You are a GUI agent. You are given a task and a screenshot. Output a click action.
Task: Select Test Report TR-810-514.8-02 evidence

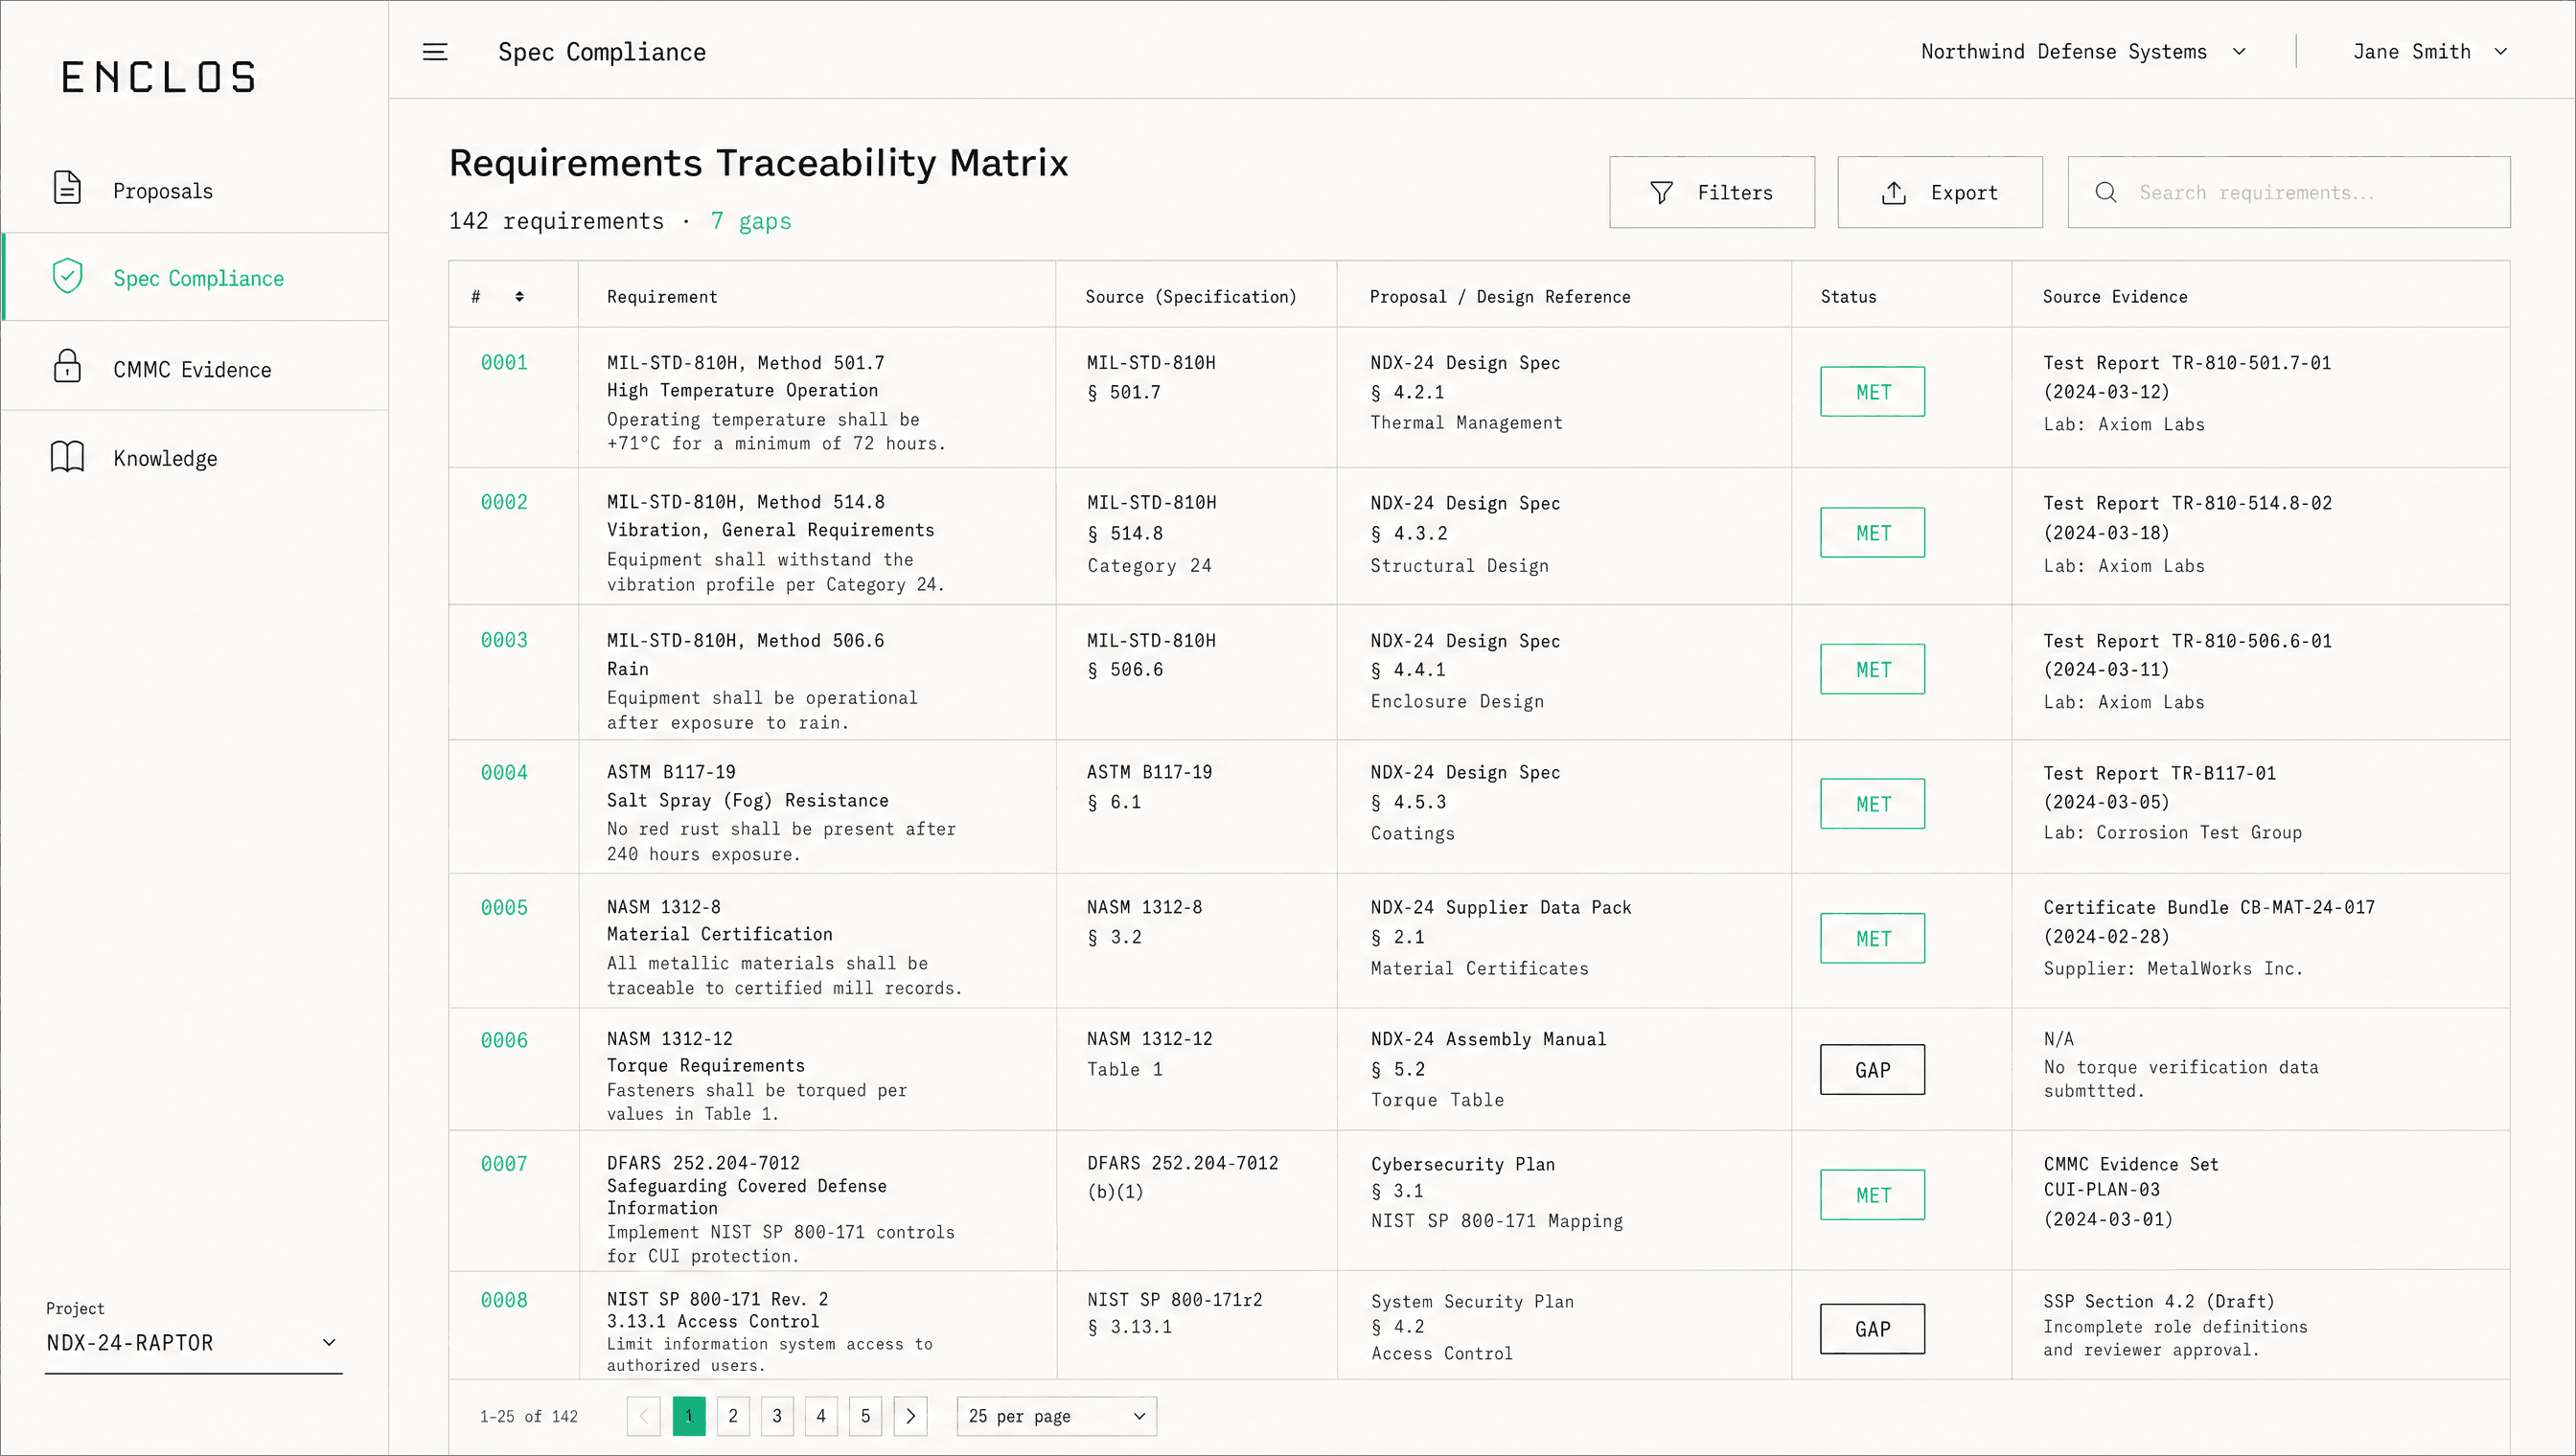2187,503
